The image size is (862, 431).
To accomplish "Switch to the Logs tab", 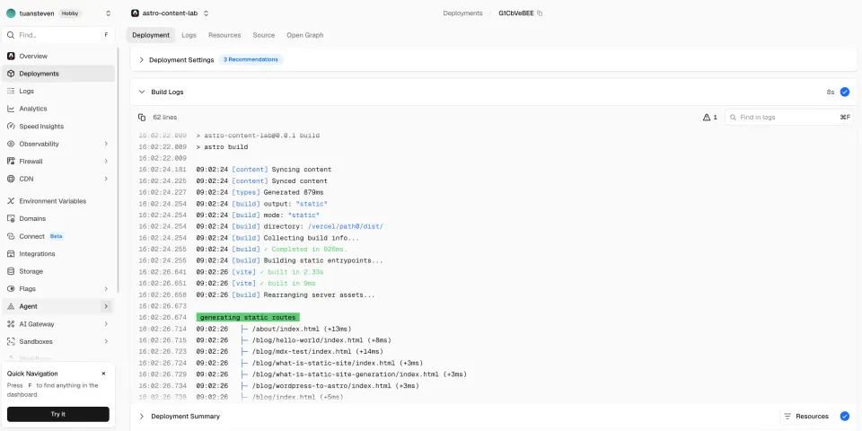I will pyautogui.click(x=189, y=35).
